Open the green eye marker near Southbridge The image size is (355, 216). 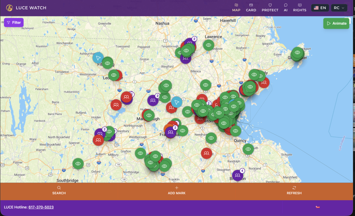pos(78,164)
